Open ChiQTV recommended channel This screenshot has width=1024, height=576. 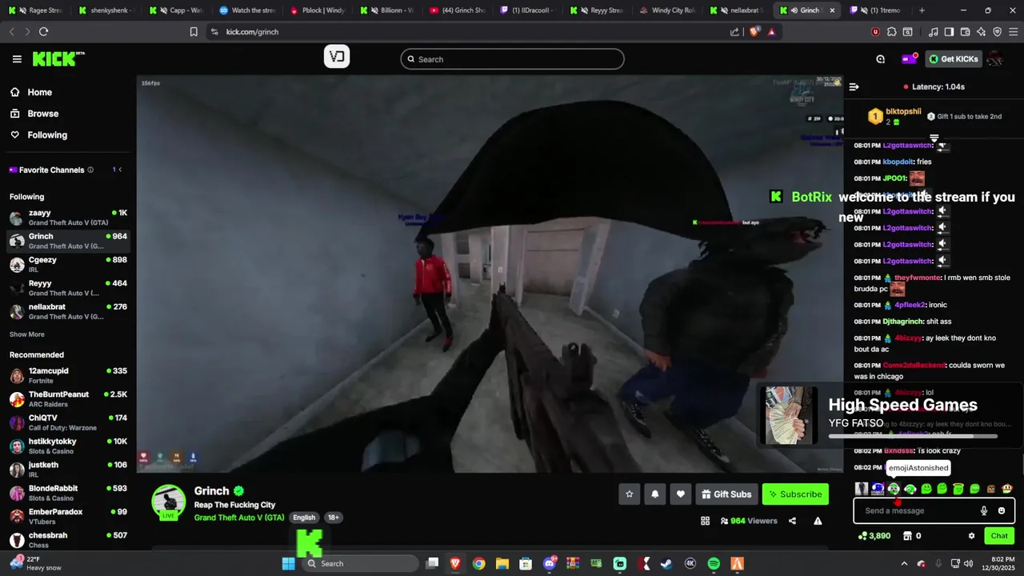pos(68,422)
